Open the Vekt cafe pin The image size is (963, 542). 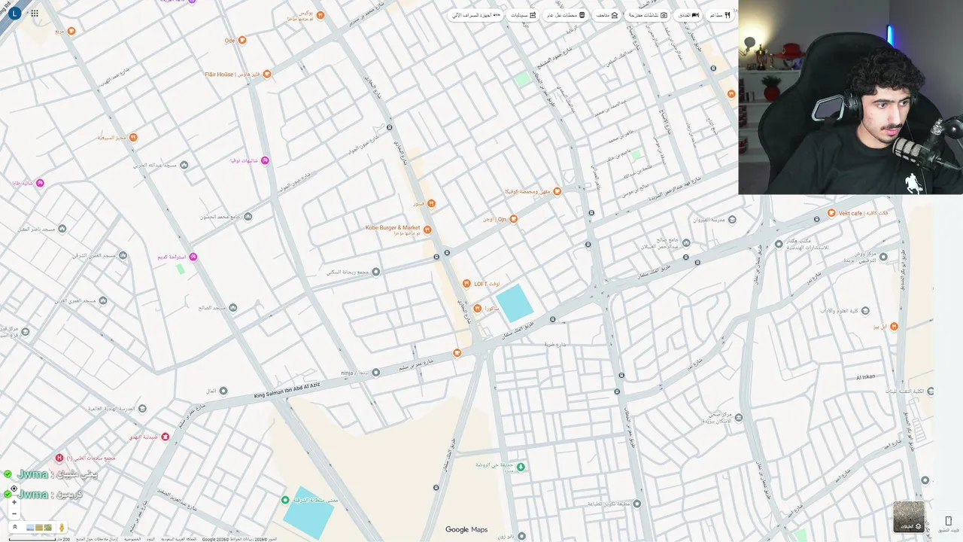831,213
